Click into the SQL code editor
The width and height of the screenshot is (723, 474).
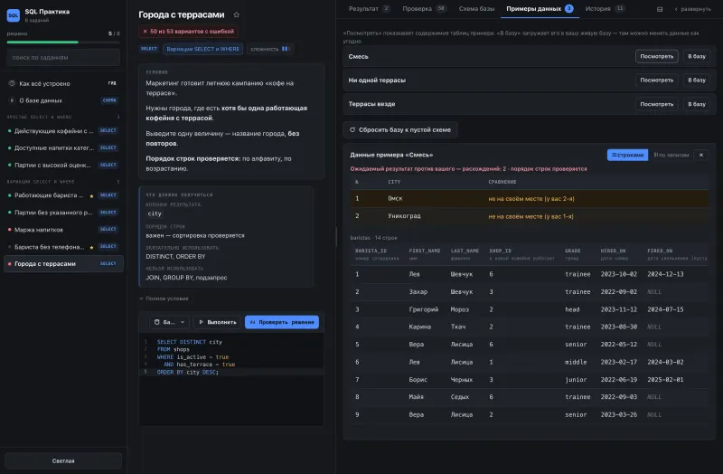point(231,379)
